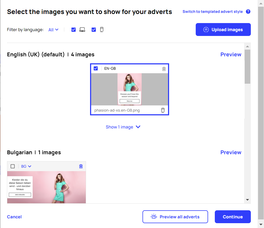Click Preview for English (UK) section
264x228 pixels.
click(x=231, y=54)
